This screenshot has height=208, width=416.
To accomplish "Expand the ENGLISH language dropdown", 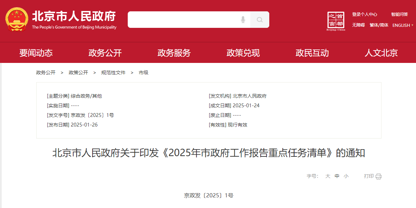I will [403, 25].
